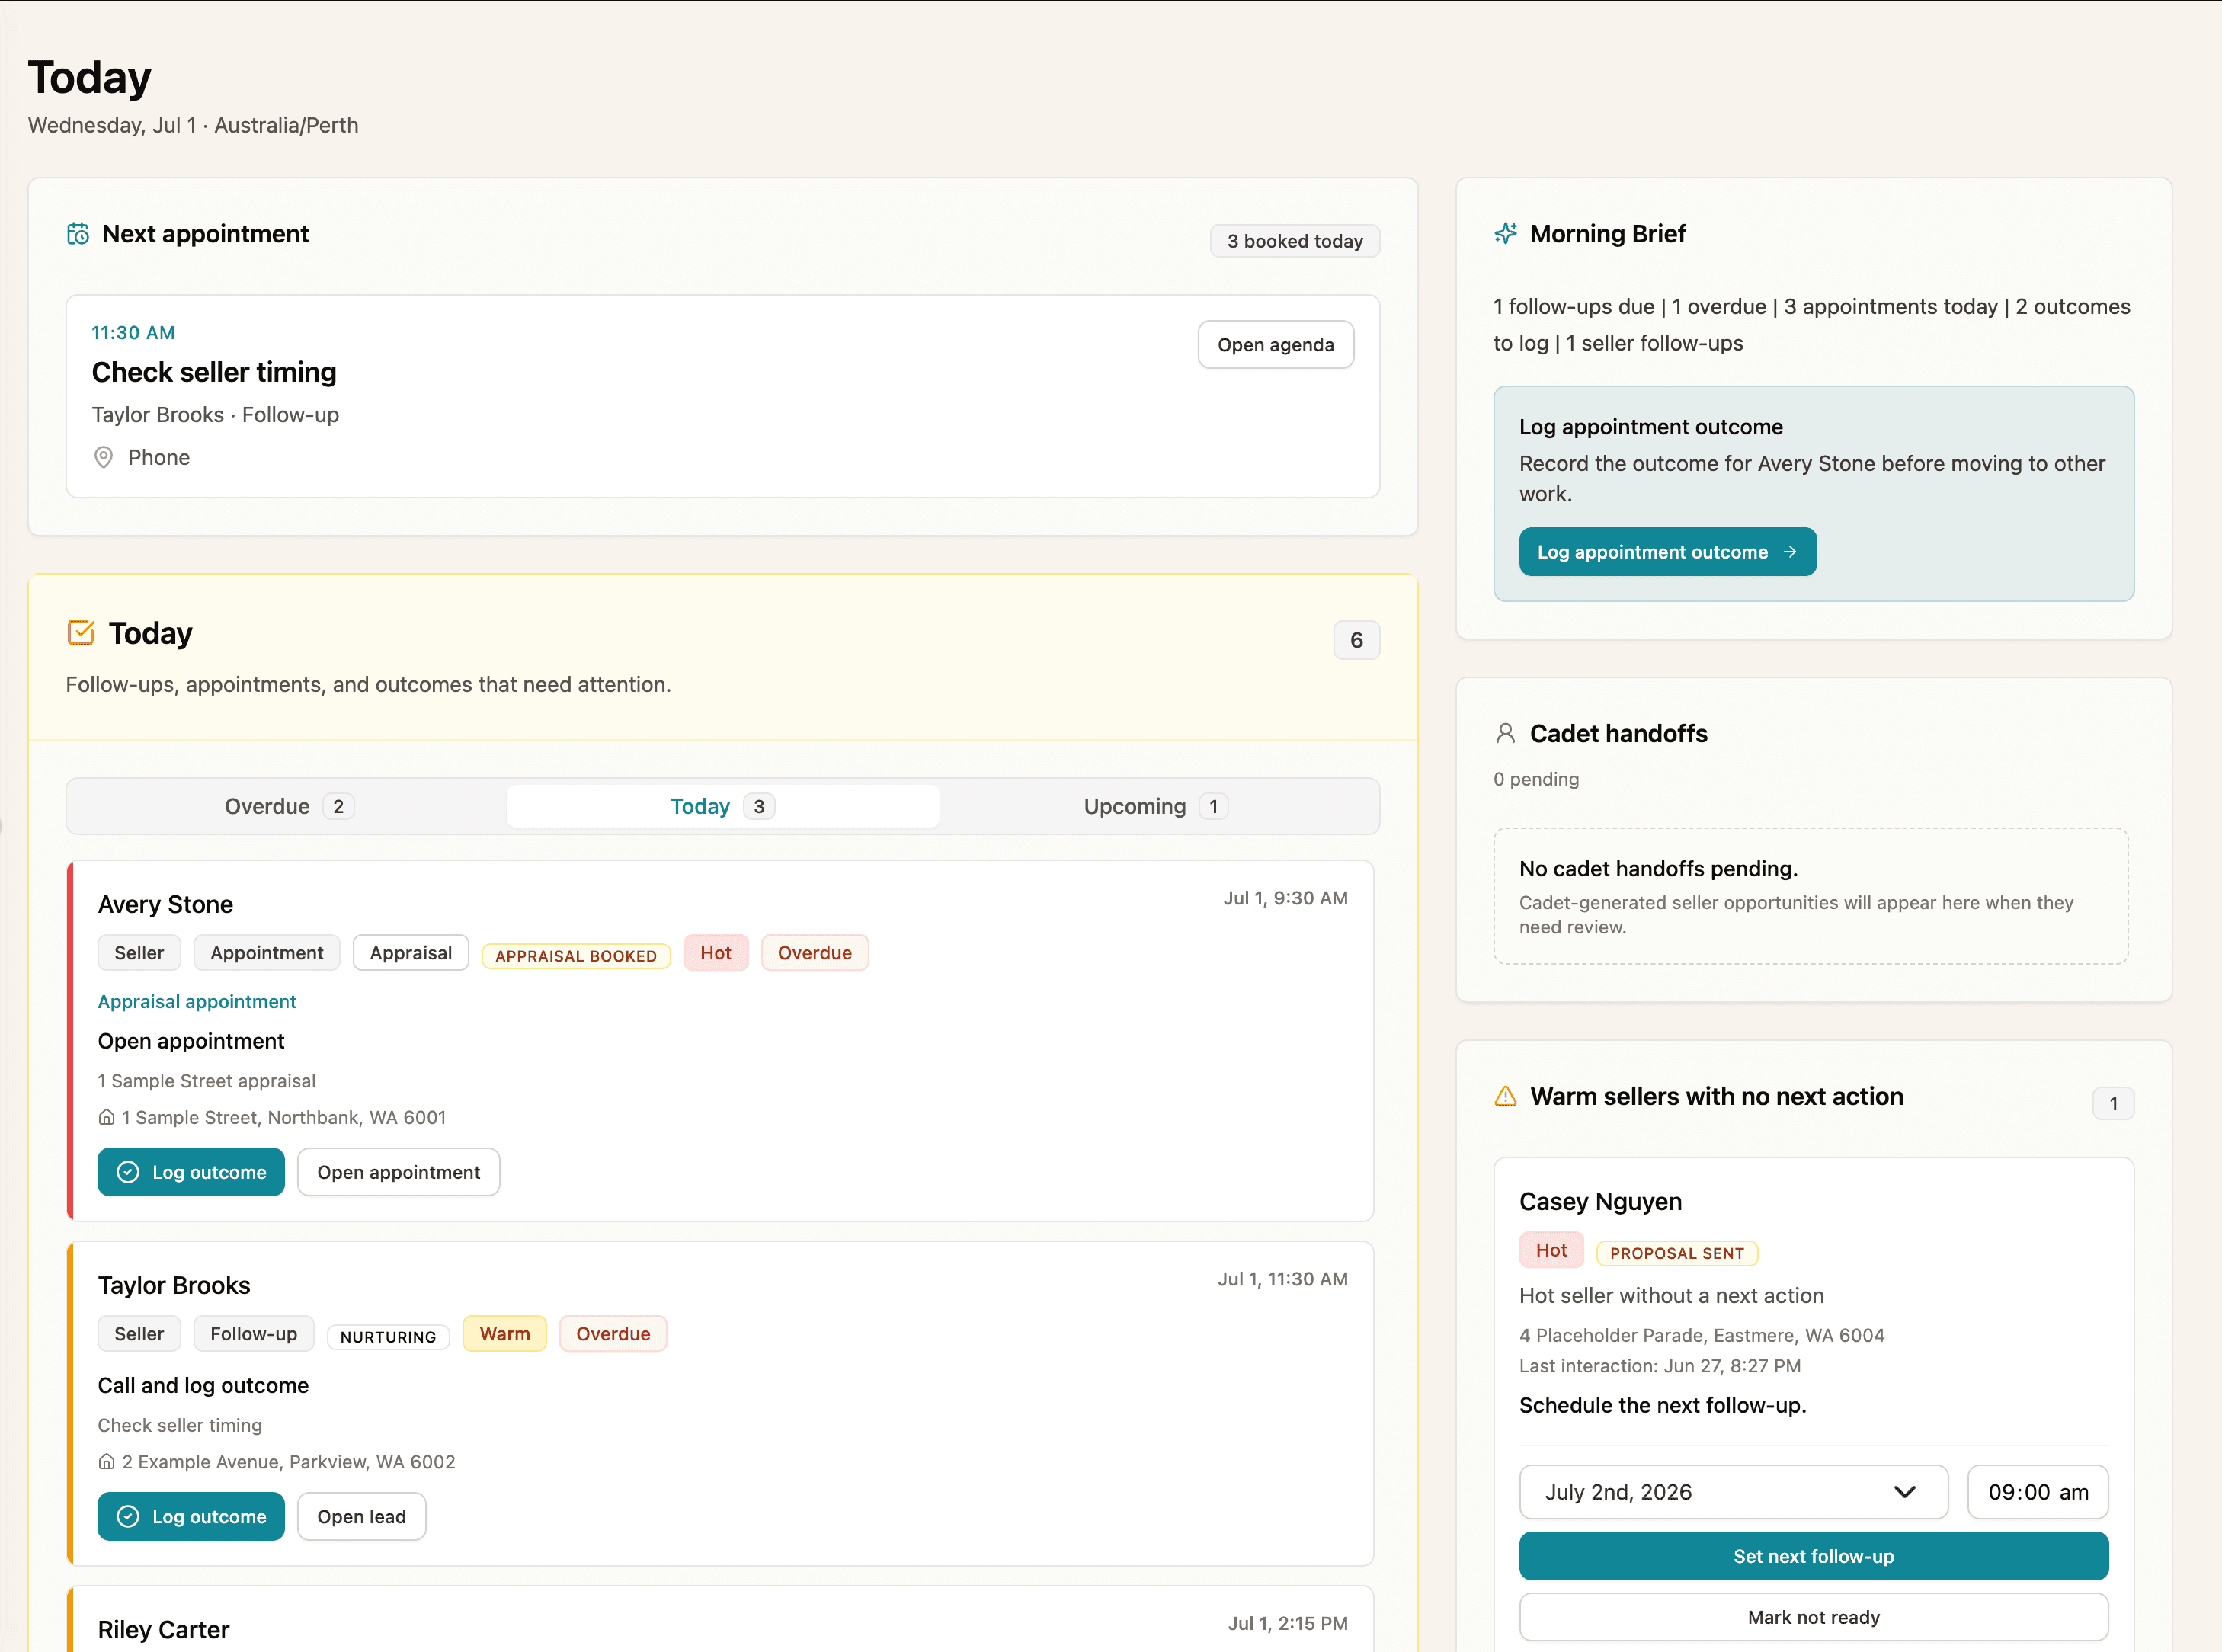
Task: Click the Taylor Brooks card name
Action: pyautogui.click(x=174, y=1286)
